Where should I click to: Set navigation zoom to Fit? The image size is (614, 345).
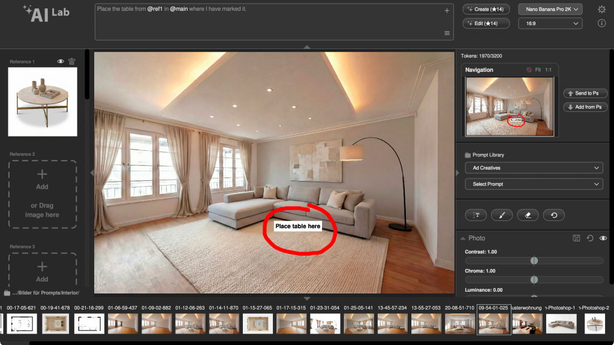pos(538,70)
